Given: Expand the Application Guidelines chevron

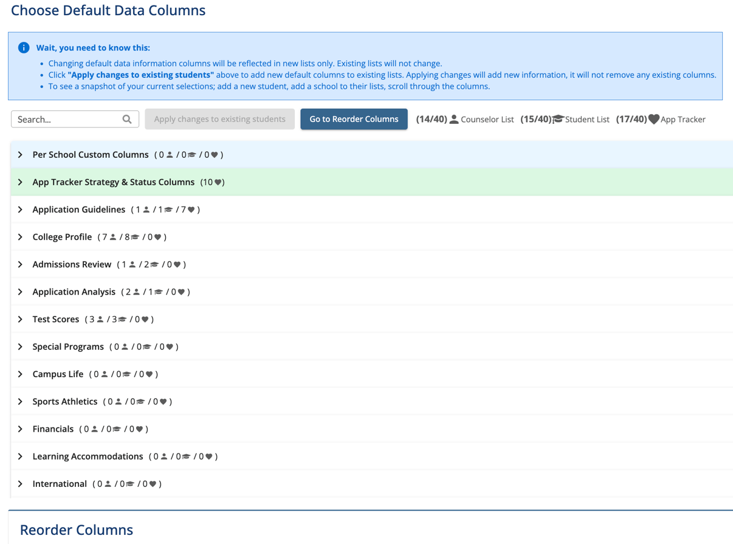Looking at the screenshot, I should click(20, 209).
